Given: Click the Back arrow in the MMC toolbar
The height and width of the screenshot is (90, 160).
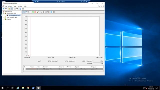Looking at the screenshot, I should click(3, 9).
